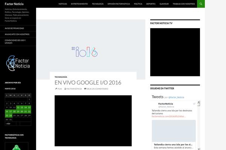
Task: Open CONDICIONES DE USO Y LEGALES link
Action: 15,42
